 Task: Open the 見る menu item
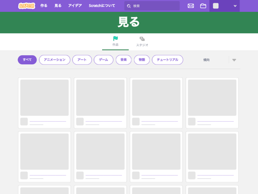[58, 6]
